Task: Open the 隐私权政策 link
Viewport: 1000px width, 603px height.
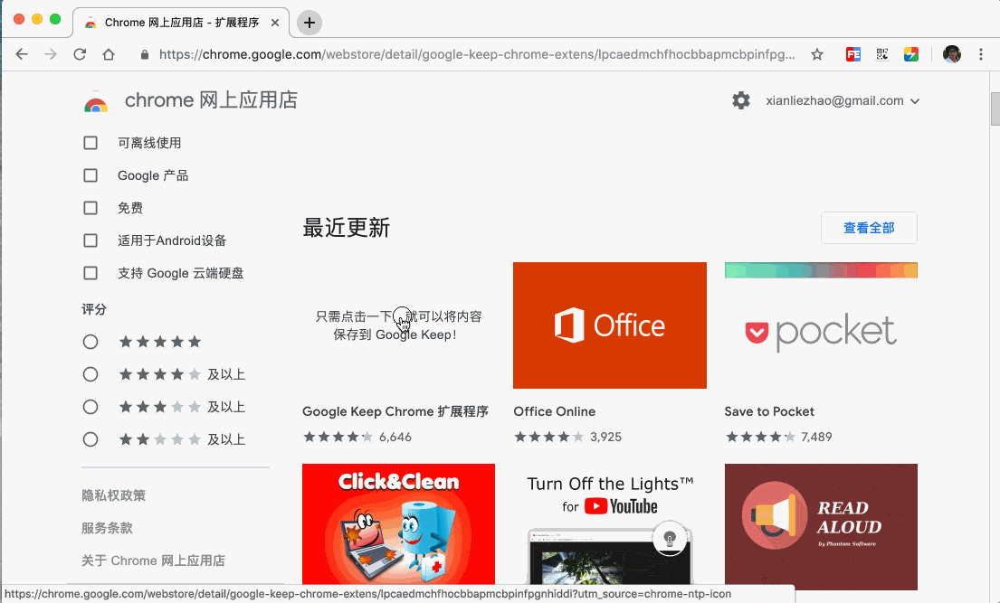Action: [113, 495]
